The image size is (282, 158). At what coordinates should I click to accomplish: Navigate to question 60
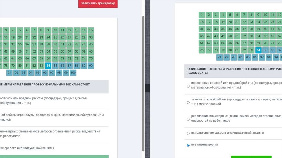tap(91, 51)
